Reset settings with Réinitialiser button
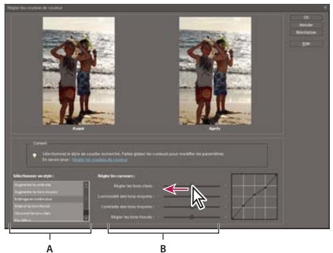 tap(306, 32)
